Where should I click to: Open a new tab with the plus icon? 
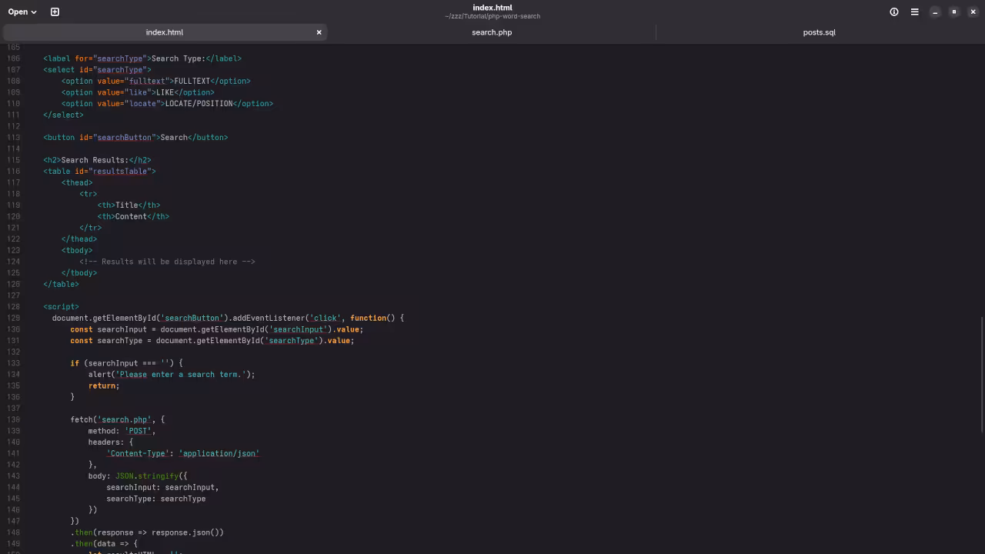coord(54,12)
